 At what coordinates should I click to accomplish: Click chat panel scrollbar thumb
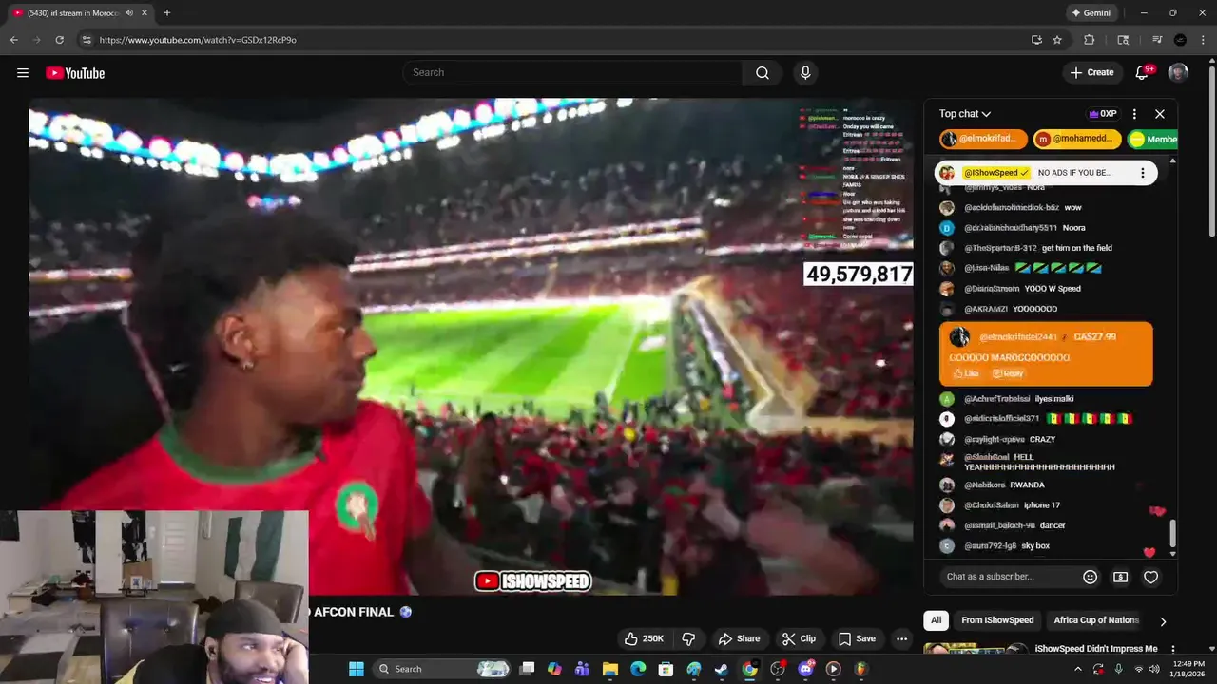point(1172,533)
